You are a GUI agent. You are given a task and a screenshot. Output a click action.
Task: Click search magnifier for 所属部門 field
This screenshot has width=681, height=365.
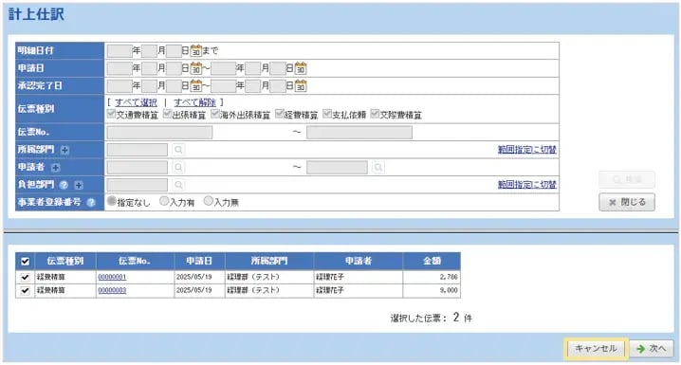coord(178,150)
